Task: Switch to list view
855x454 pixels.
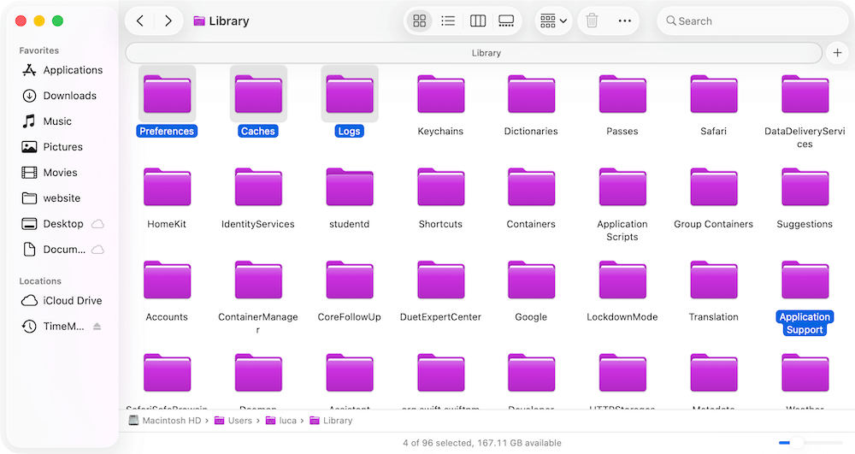Action: pos(448,21)
